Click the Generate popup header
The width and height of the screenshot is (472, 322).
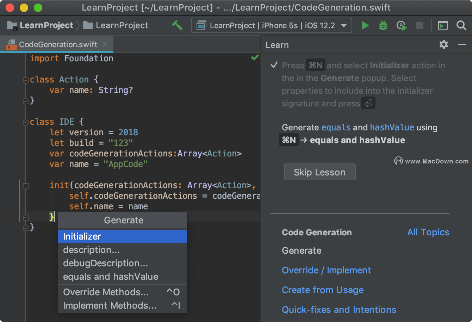pyautogui.click(x=123, y=221)
